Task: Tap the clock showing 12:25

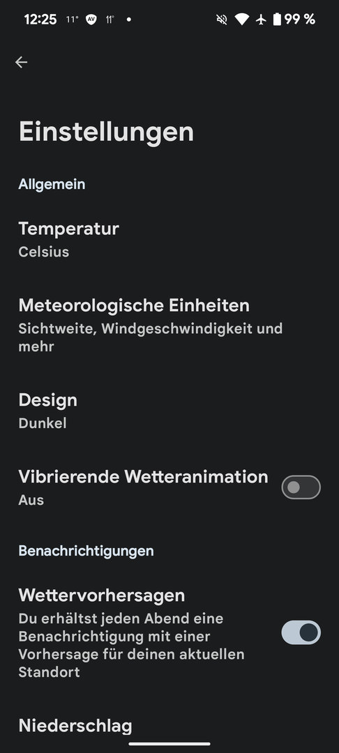Action: point(40,20)
